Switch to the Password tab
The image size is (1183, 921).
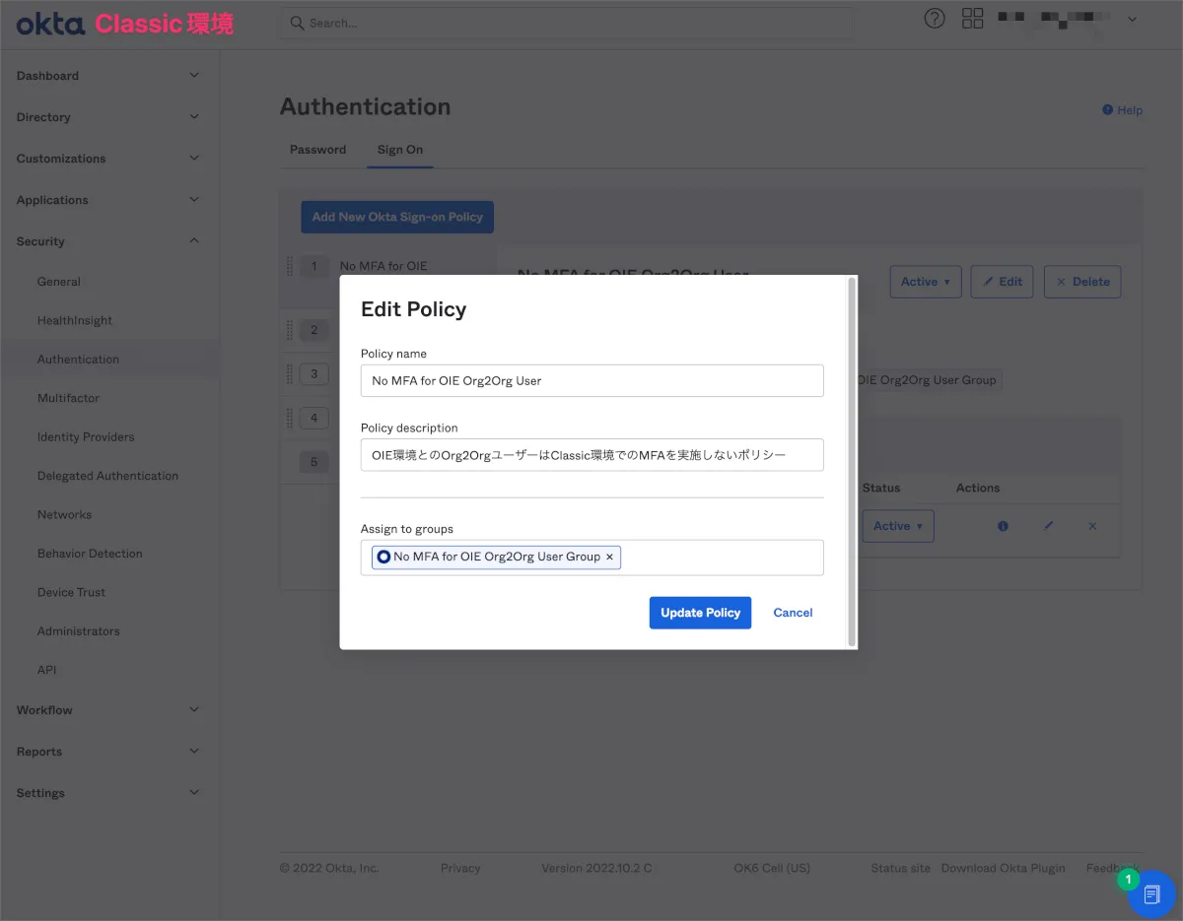click(317, 150)
